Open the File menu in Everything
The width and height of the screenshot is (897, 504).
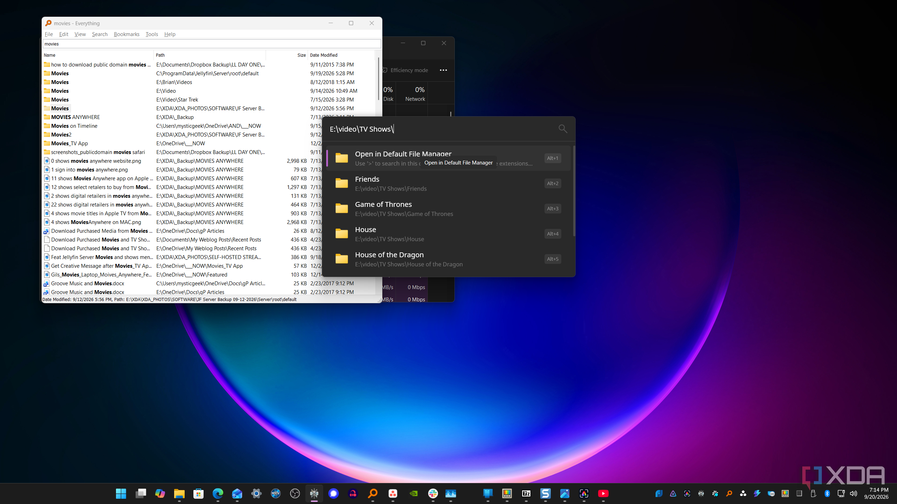coord(49,34)
